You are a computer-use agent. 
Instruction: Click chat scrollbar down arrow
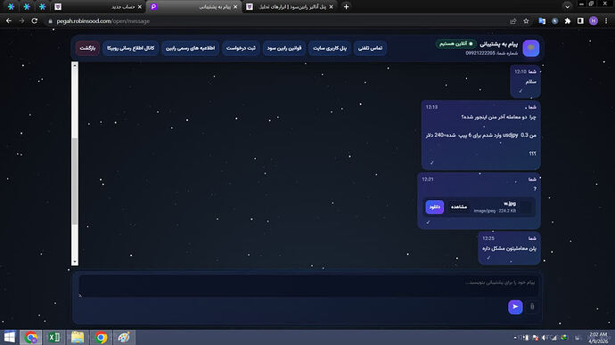75,261
